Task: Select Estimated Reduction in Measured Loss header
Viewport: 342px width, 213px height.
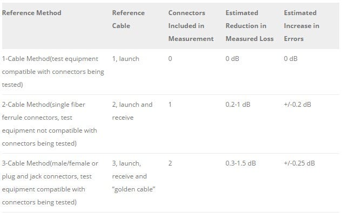Action: (x=250, y=26)
